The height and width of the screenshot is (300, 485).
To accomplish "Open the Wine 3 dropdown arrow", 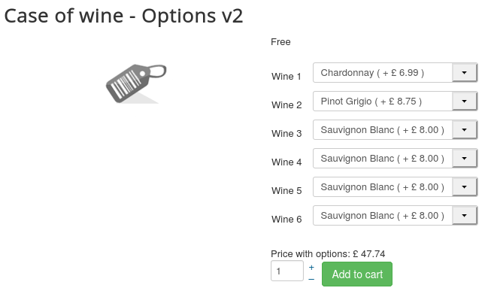I will [464, 130].
